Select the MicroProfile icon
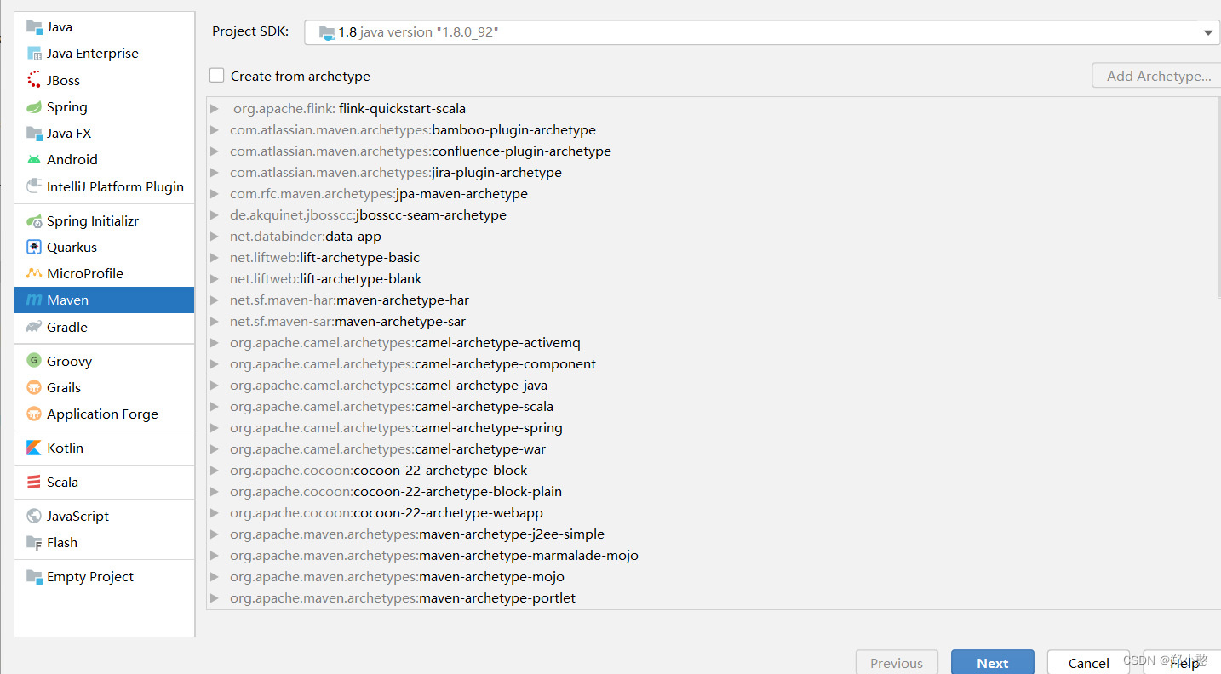The width and height of the screenshot is (1221, 674). tap(34, 273)
